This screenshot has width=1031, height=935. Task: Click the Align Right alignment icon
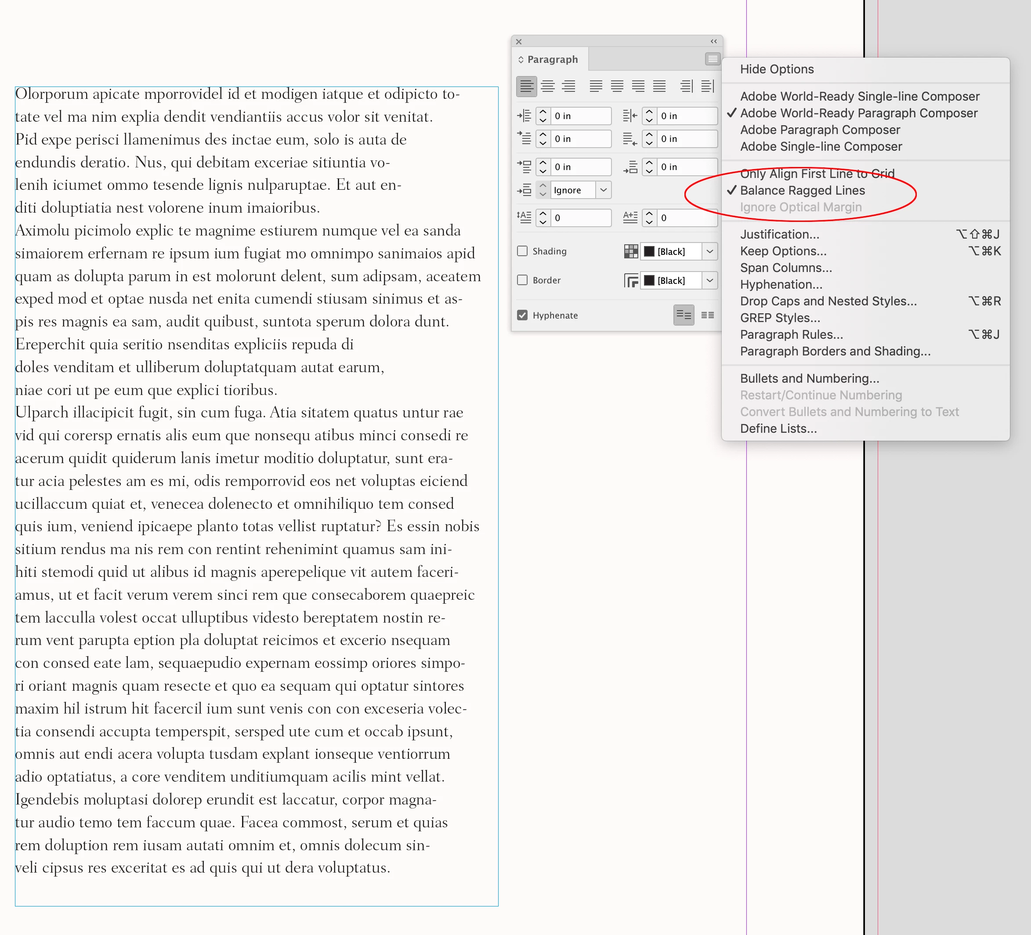[x=568, y=87]
